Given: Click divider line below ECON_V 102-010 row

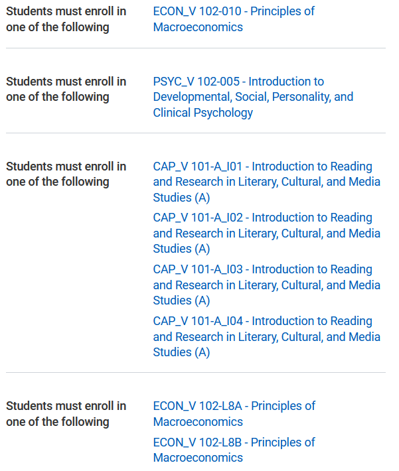Looking at the screenshot, I should tap(196, 48).
